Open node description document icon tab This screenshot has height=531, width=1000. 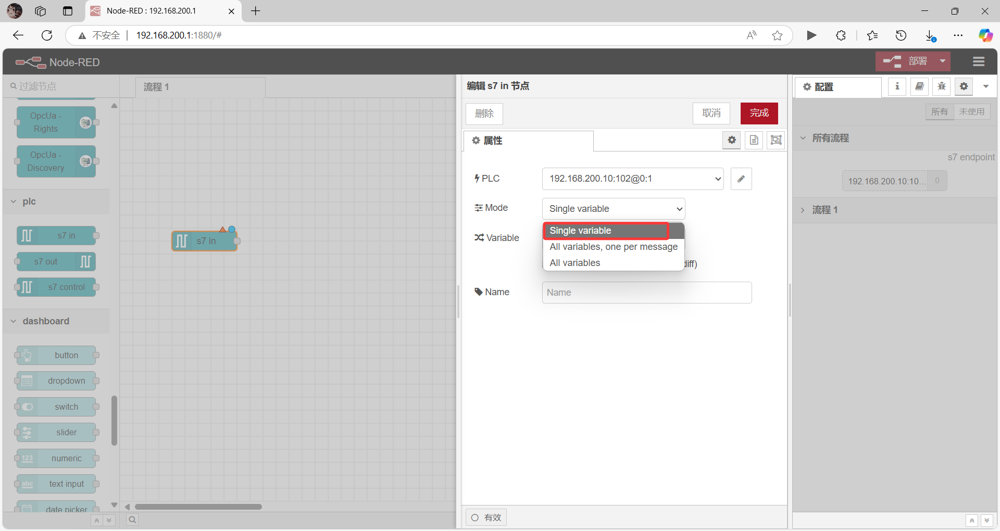tap(754, 140)
